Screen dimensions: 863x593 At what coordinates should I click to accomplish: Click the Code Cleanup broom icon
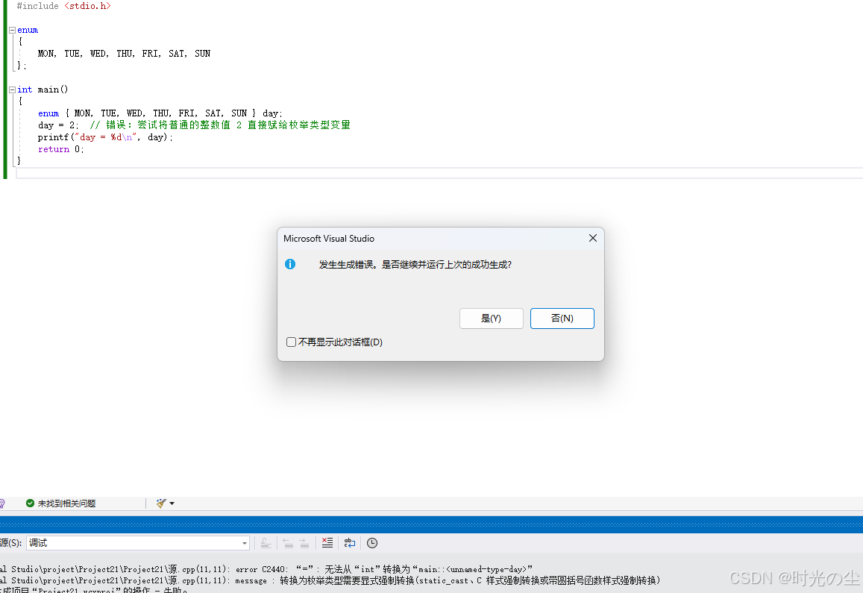tap(160, 503)
